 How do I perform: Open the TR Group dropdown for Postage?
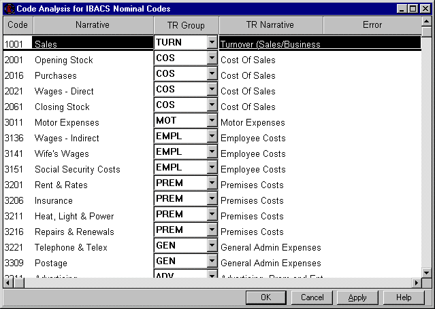pyautogui.click(x=212, y=261)
